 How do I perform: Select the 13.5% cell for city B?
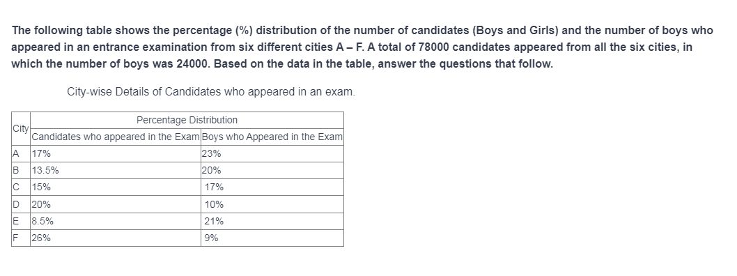click(x=116, y=171)
